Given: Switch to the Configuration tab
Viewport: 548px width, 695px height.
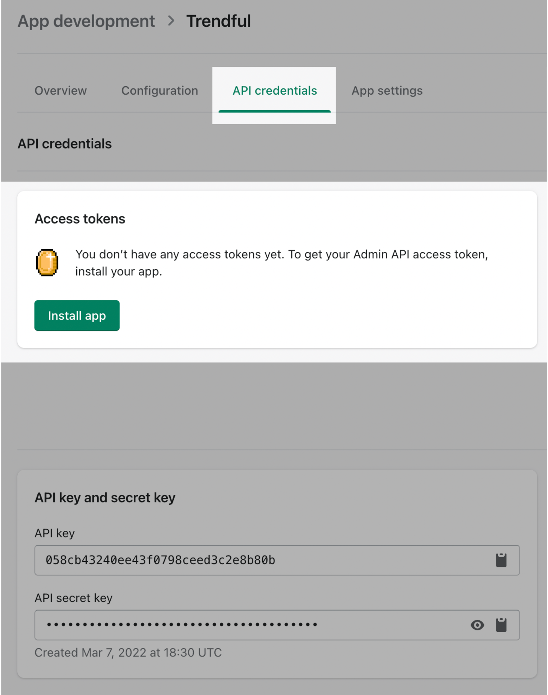Looking at the screenshot, I should point(160,91).
